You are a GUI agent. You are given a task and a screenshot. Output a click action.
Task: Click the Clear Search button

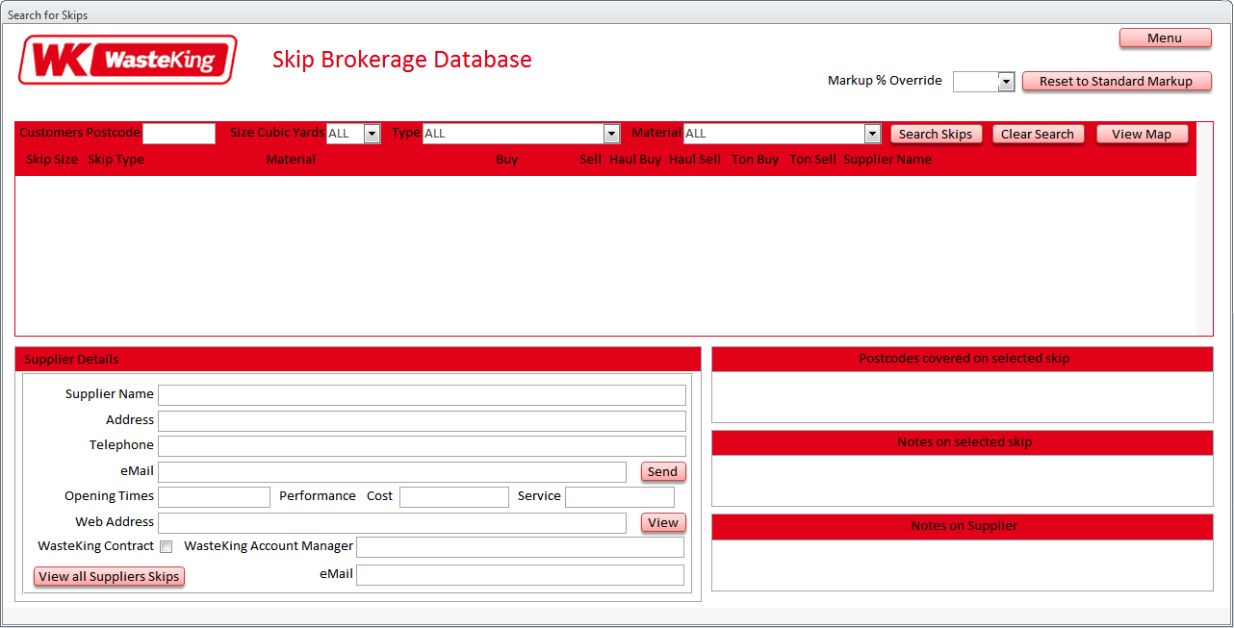1038,135
